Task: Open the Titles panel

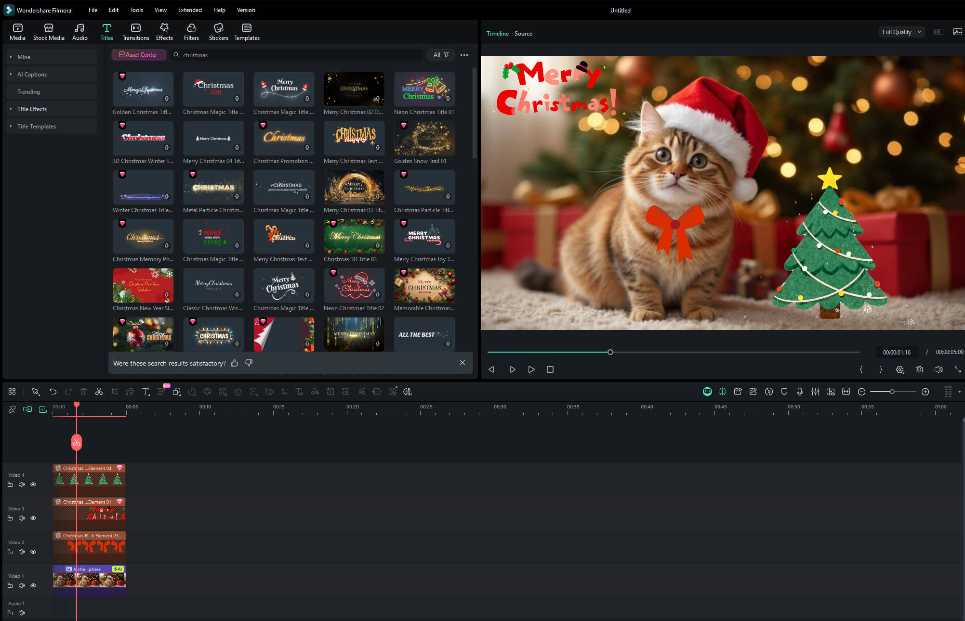Action: pyautogui.click(x=106, y=31)
